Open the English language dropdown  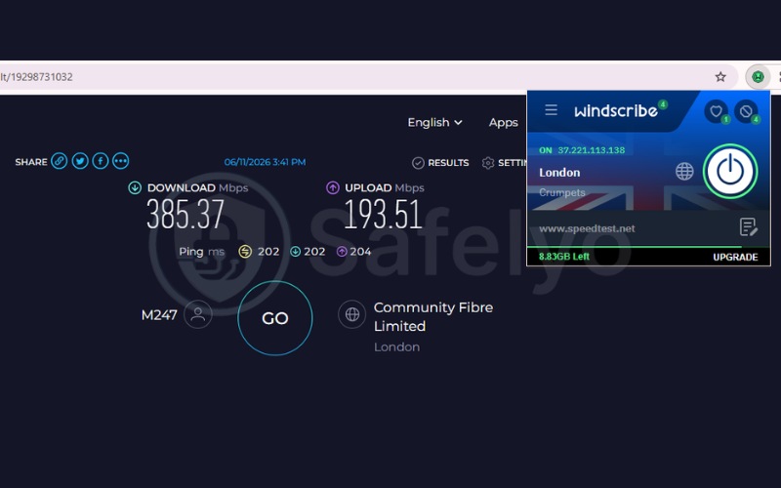pos(434,123)
